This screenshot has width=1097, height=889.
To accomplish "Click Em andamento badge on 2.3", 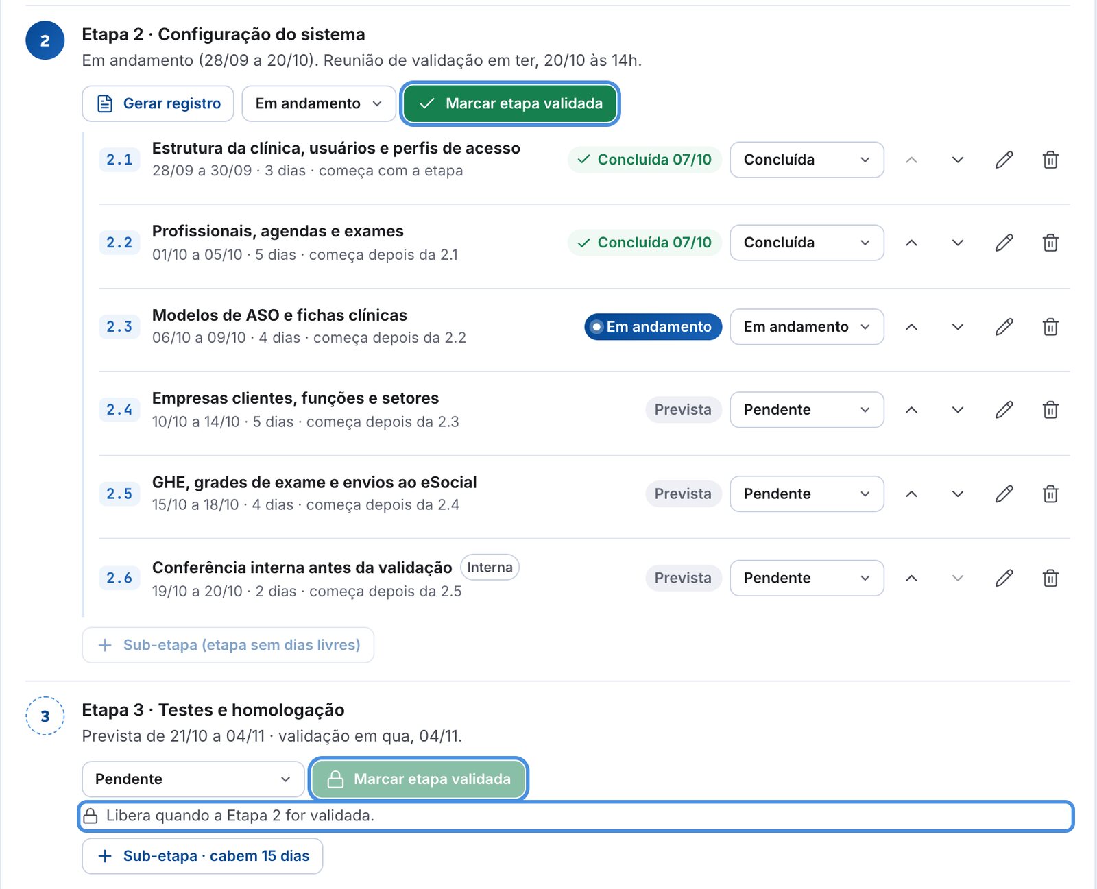I will pos(653,327).
